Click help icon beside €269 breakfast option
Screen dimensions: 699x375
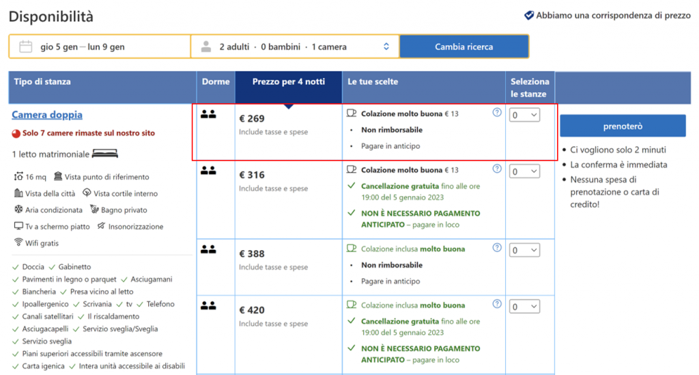497,113
